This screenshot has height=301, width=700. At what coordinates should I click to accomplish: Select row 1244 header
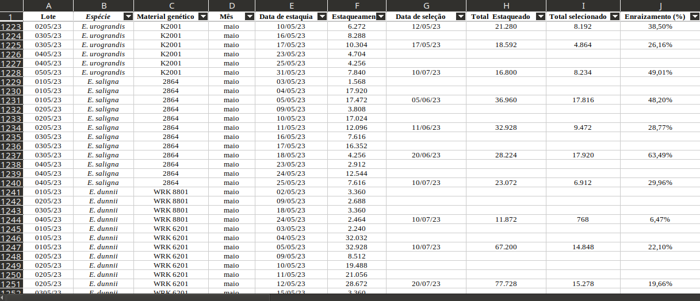click(x=12, y=219)
